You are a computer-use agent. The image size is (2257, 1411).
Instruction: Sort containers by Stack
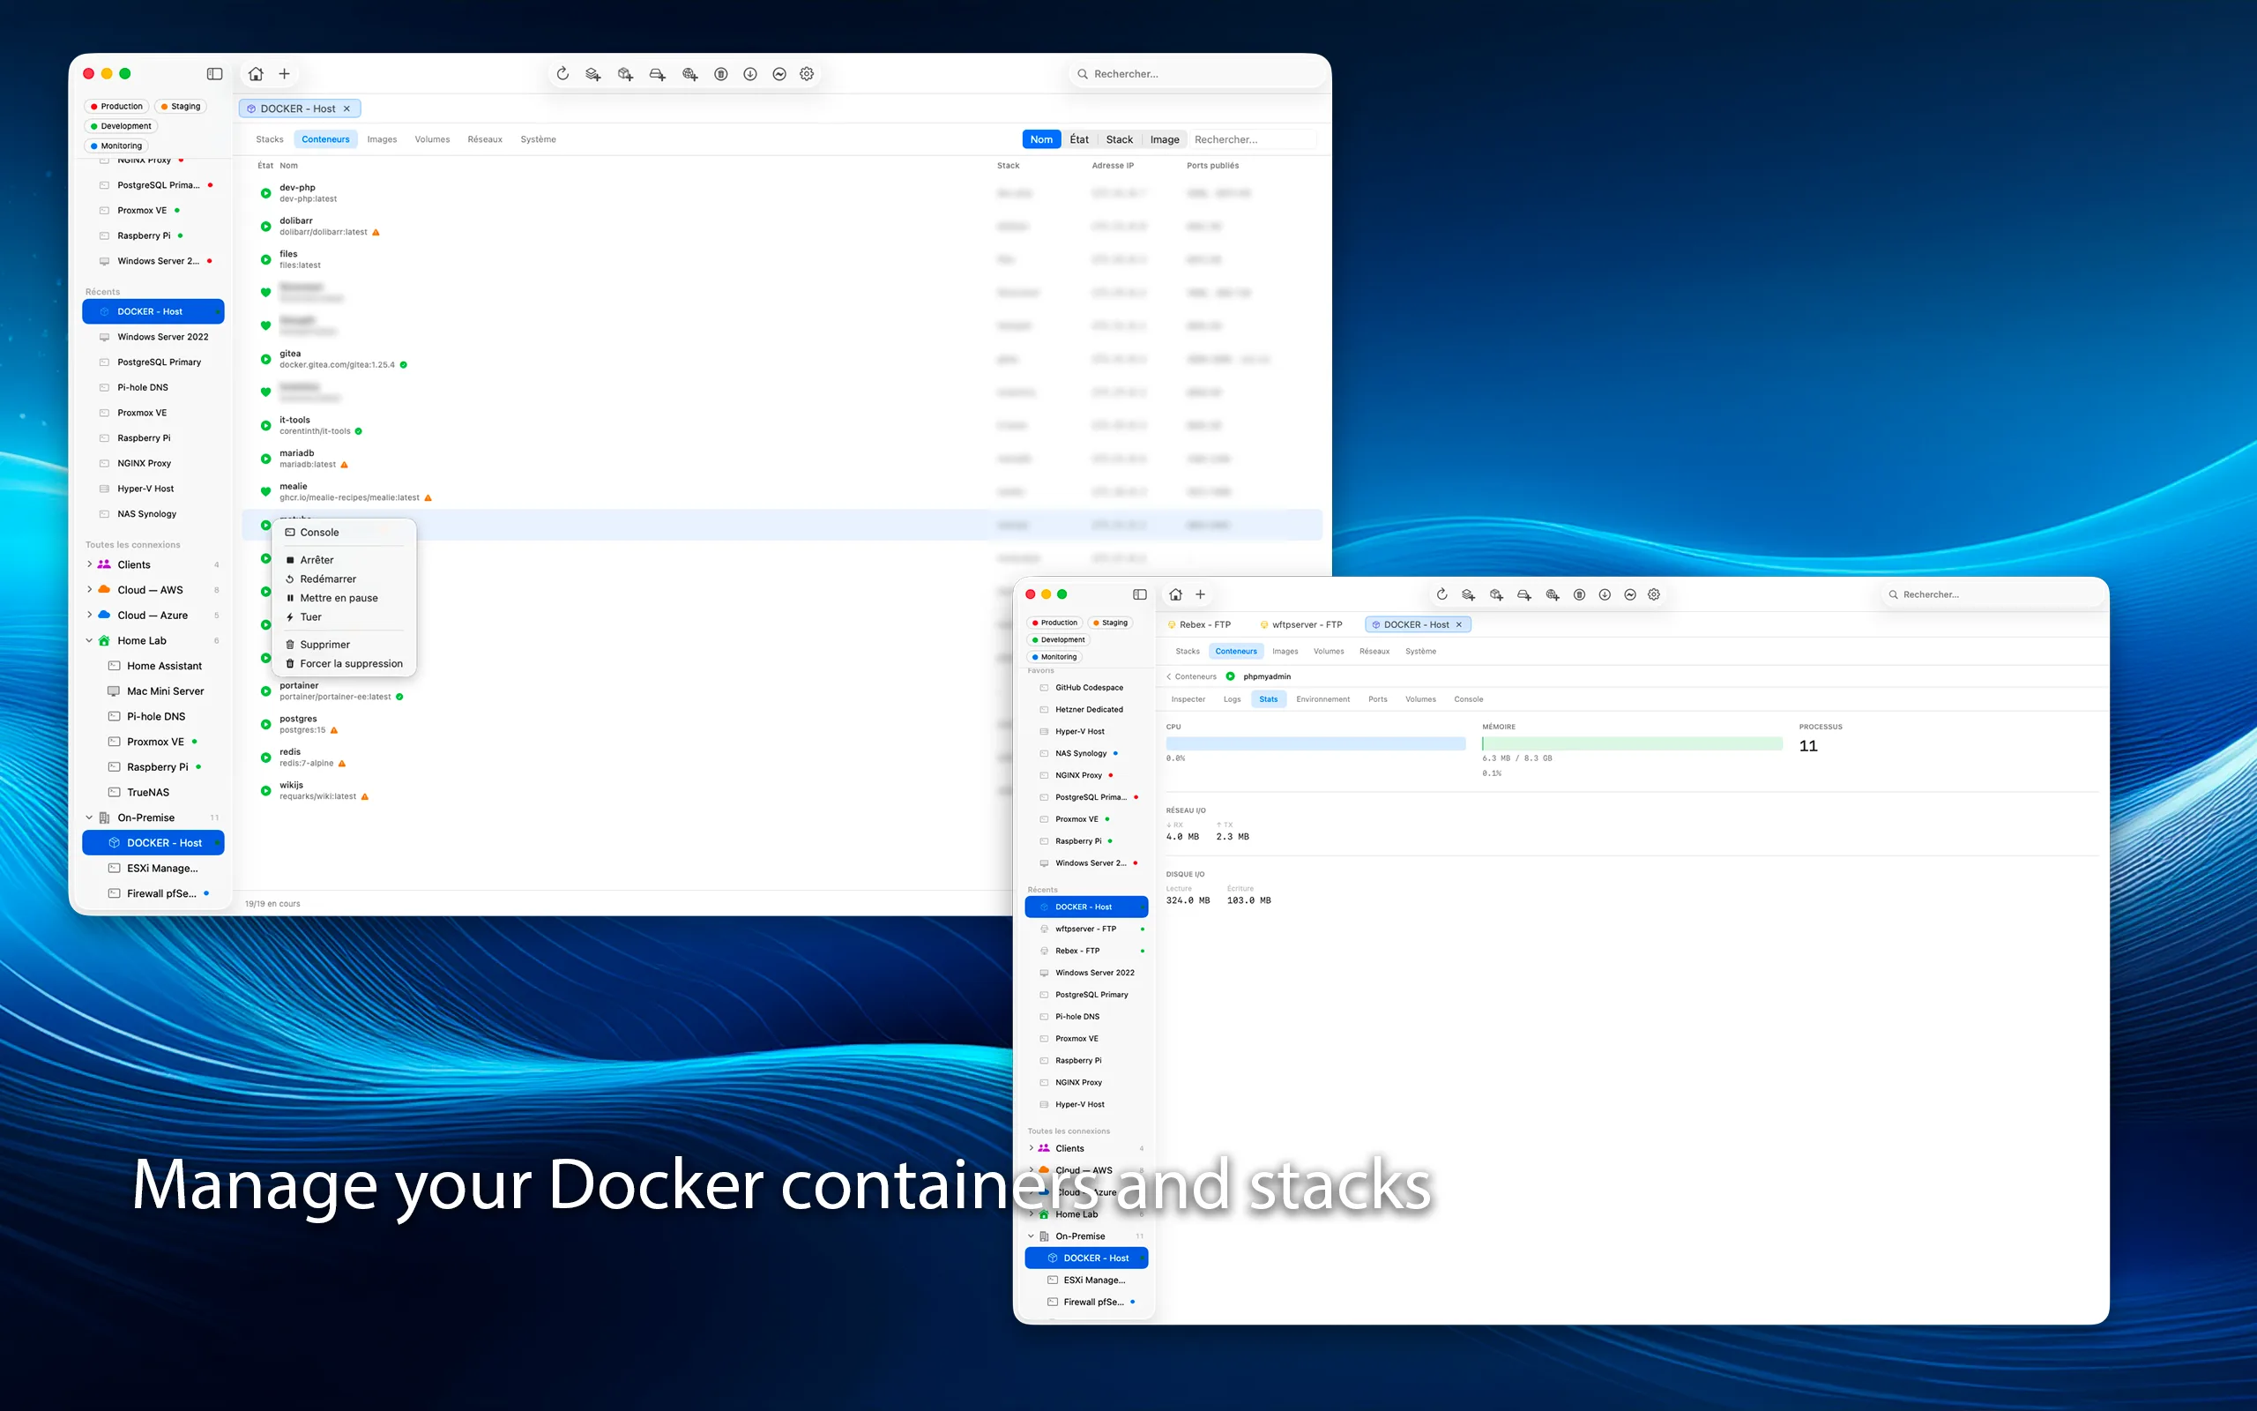[1119, 138]
